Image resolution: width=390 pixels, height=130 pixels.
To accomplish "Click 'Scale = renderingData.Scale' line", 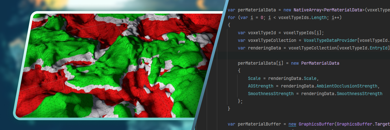I will pos(283,78).
